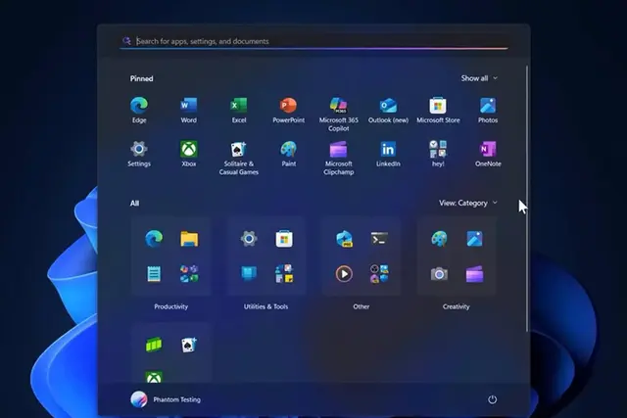Viewport: 627px width, 418px height.
Task: Click the Creativity category label
Action: [x=456, y=306]
